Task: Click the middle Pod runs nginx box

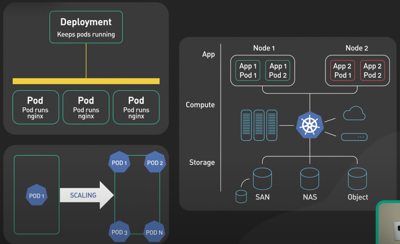Action: 86,107
